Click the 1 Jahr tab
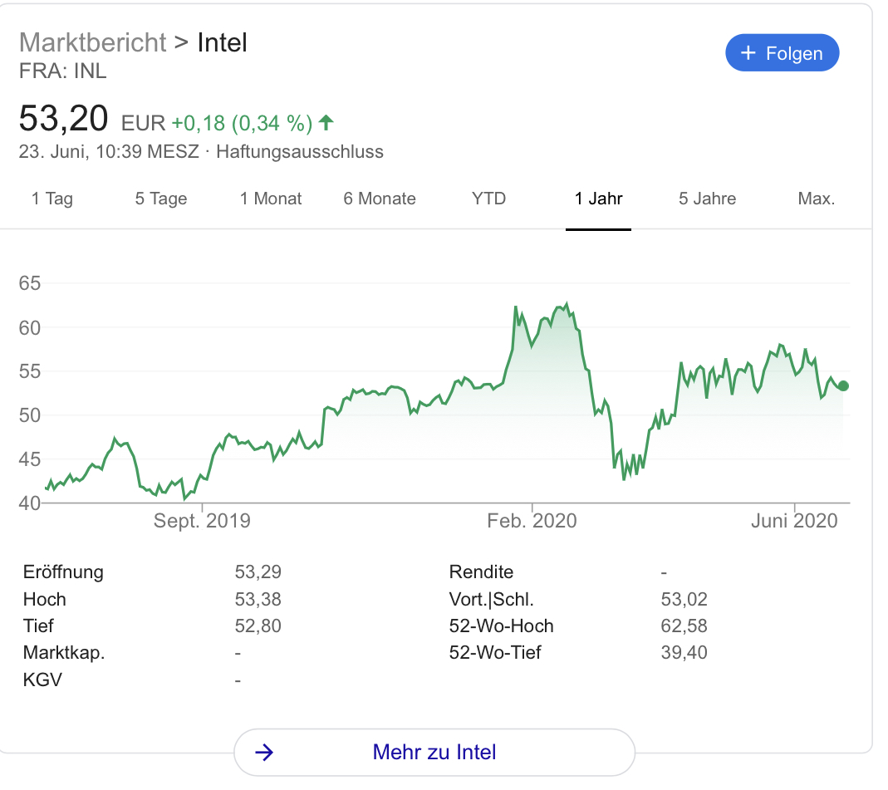Viewport: 888px width, 790px height. click(598, 199)
